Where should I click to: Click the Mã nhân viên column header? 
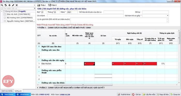77,36
